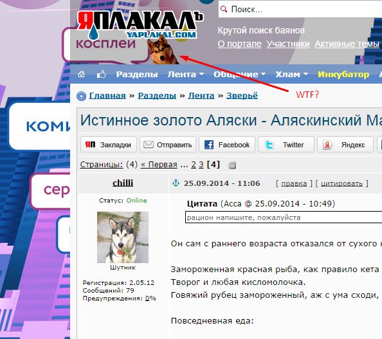Image resolution: width=382 pixels, height=339 pixels.
Task: Click the Крутой поиск баянов text
Action: coord(261,30)
